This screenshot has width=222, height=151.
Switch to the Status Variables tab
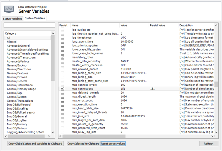pyautogui.click(x=12, y=19)
